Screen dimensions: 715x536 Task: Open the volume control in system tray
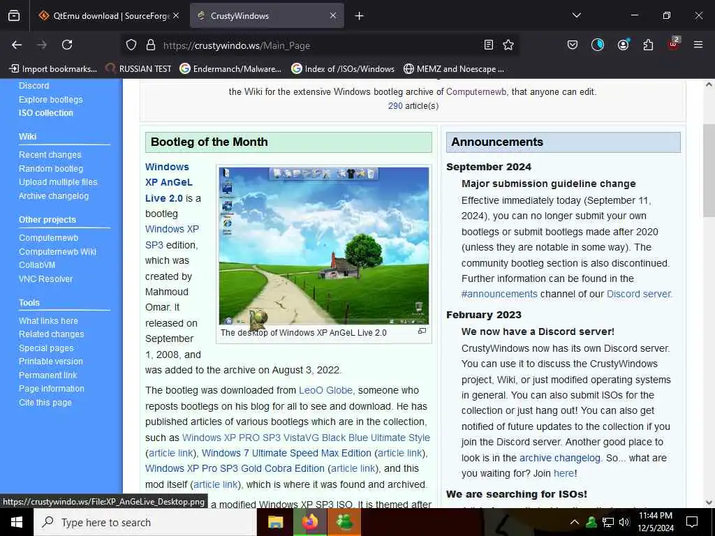(624, 522)
